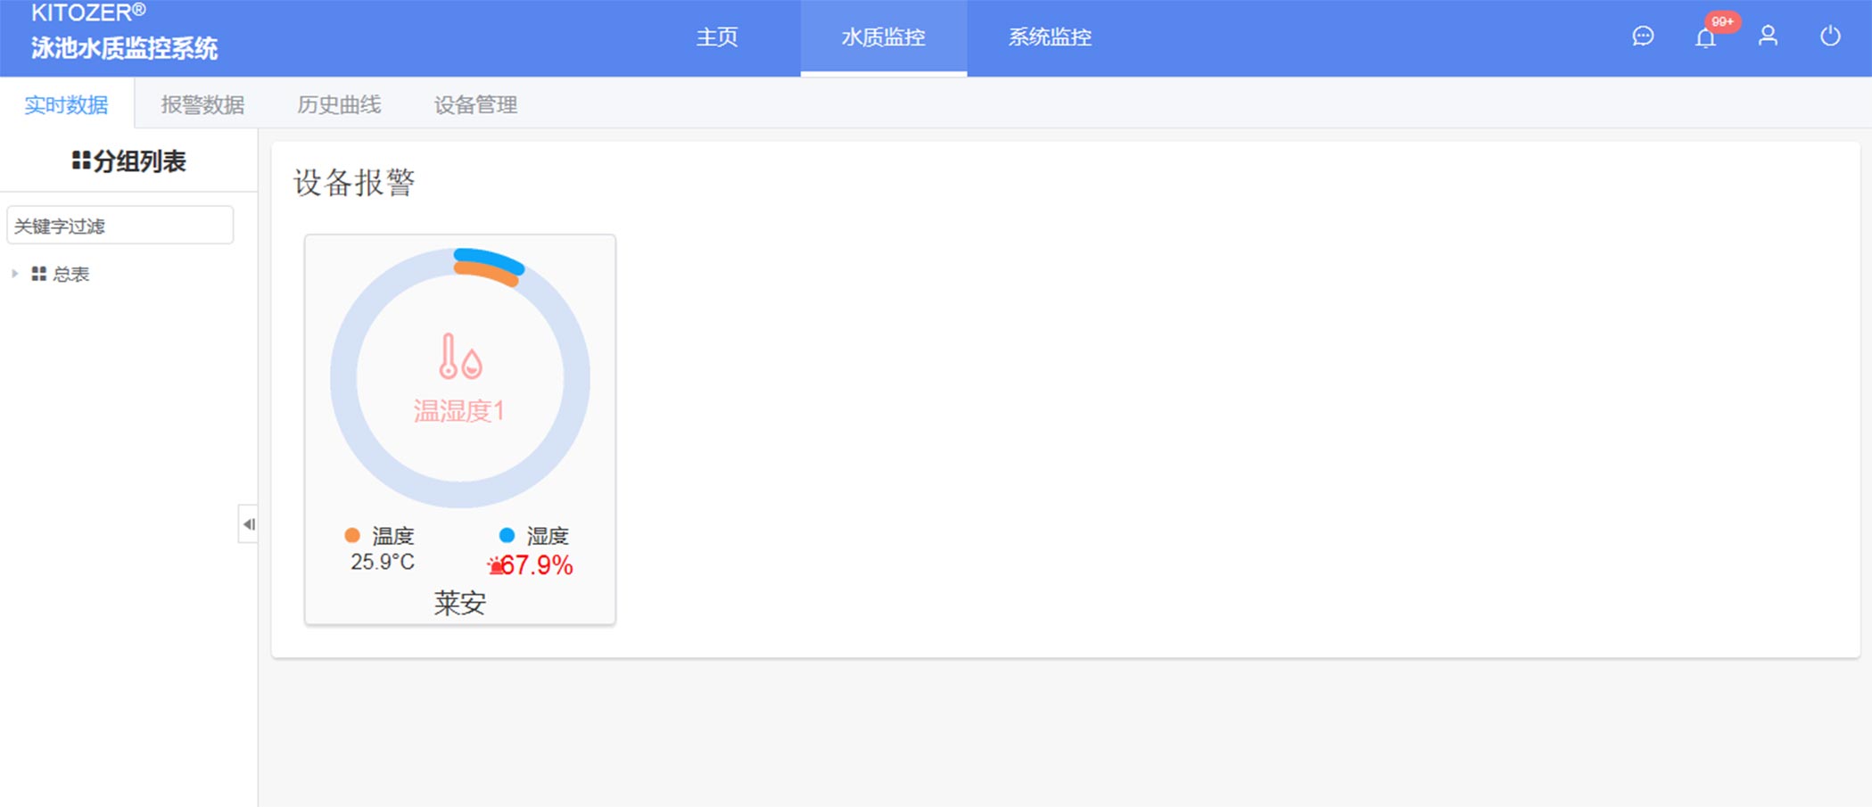
Task: Open the 设备管理 tab
Action: pos(475,104)
